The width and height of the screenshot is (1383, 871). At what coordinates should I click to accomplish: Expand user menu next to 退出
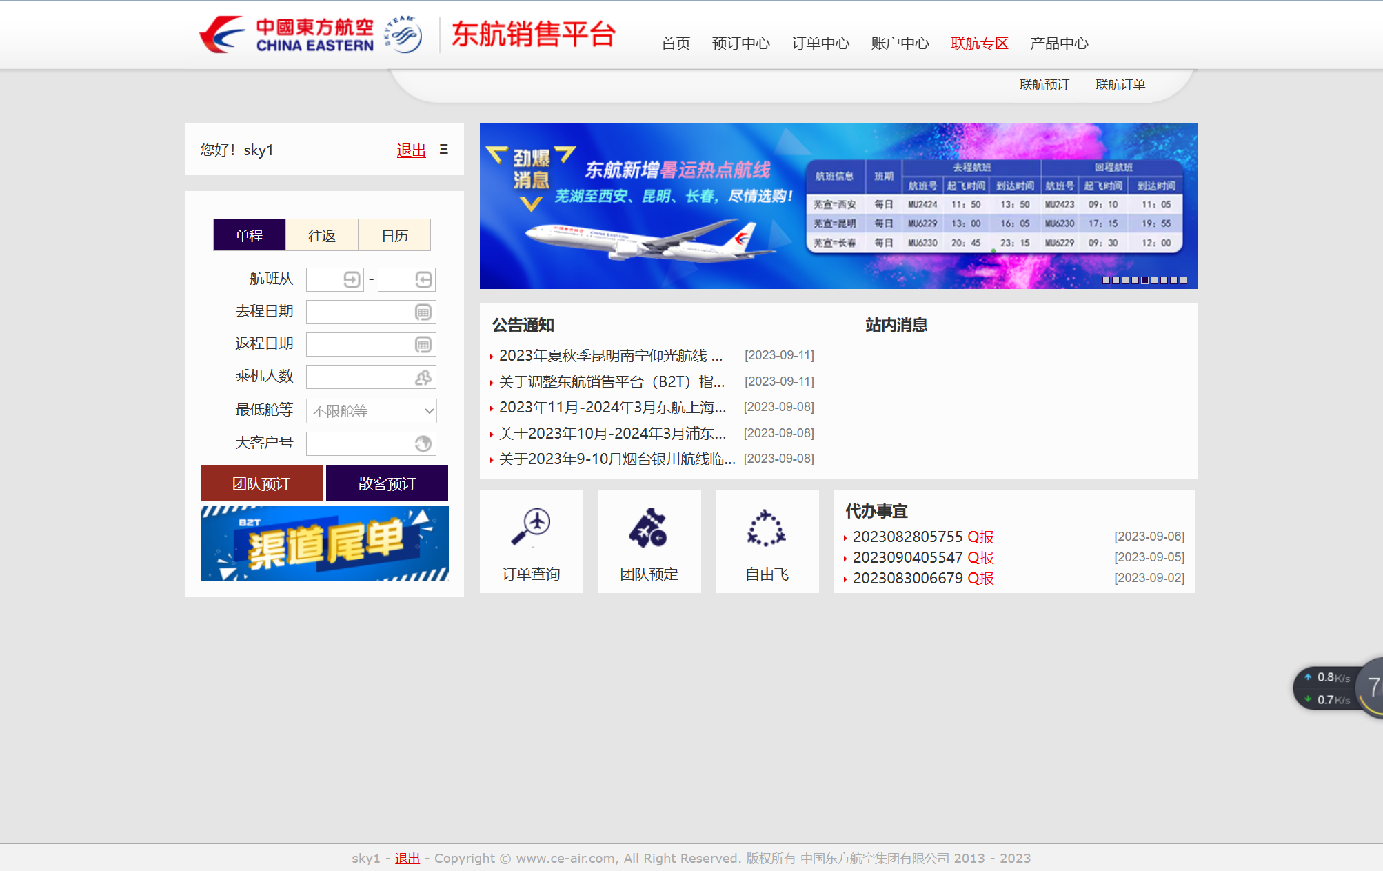click(444, 150)
